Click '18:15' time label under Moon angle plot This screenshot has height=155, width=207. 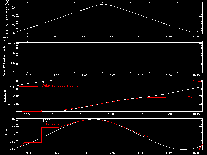[x=140, y=75]
